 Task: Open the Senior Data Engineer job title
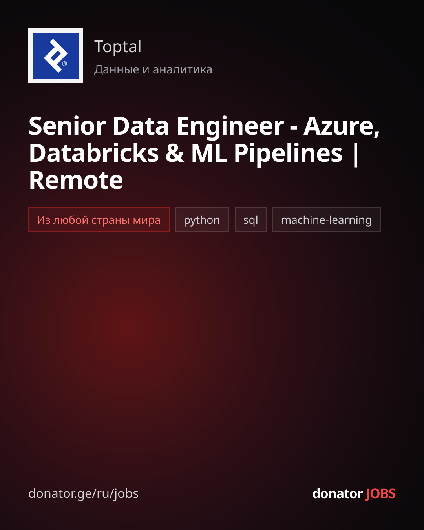point(205,153)
